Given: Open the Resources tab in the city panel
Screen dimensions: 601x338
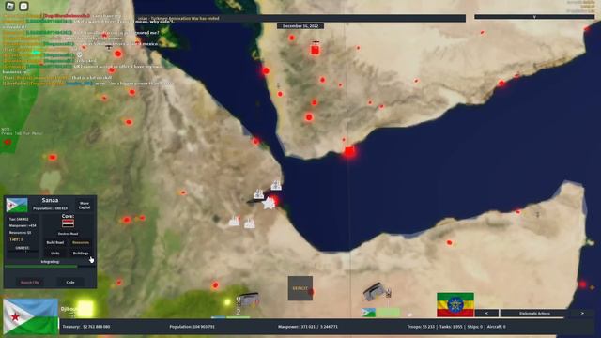Looking at the screenshot, I should [x=81, y=242].
